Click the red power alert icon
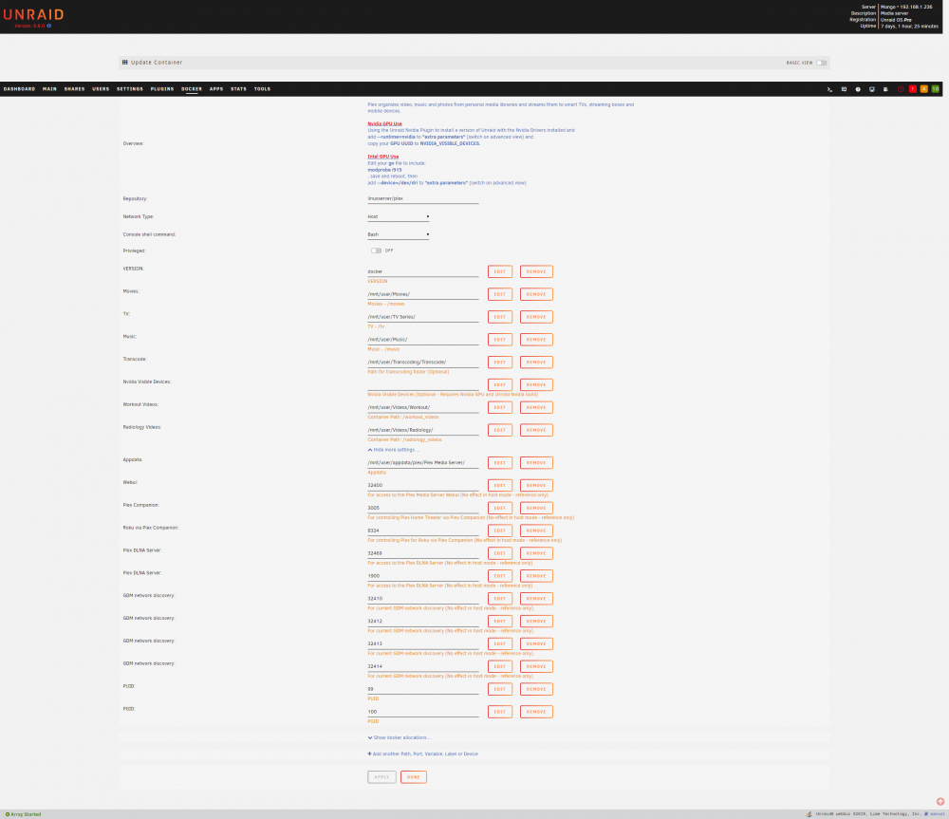Image resolution: width=949 pixels, height=819 pixels. pos(901,89)
